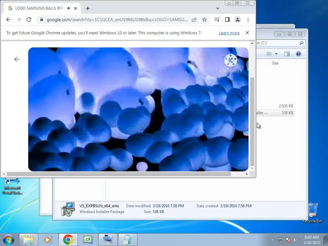
Task: Switch to Chrome in the taskbar
Action: click(68, 240)
